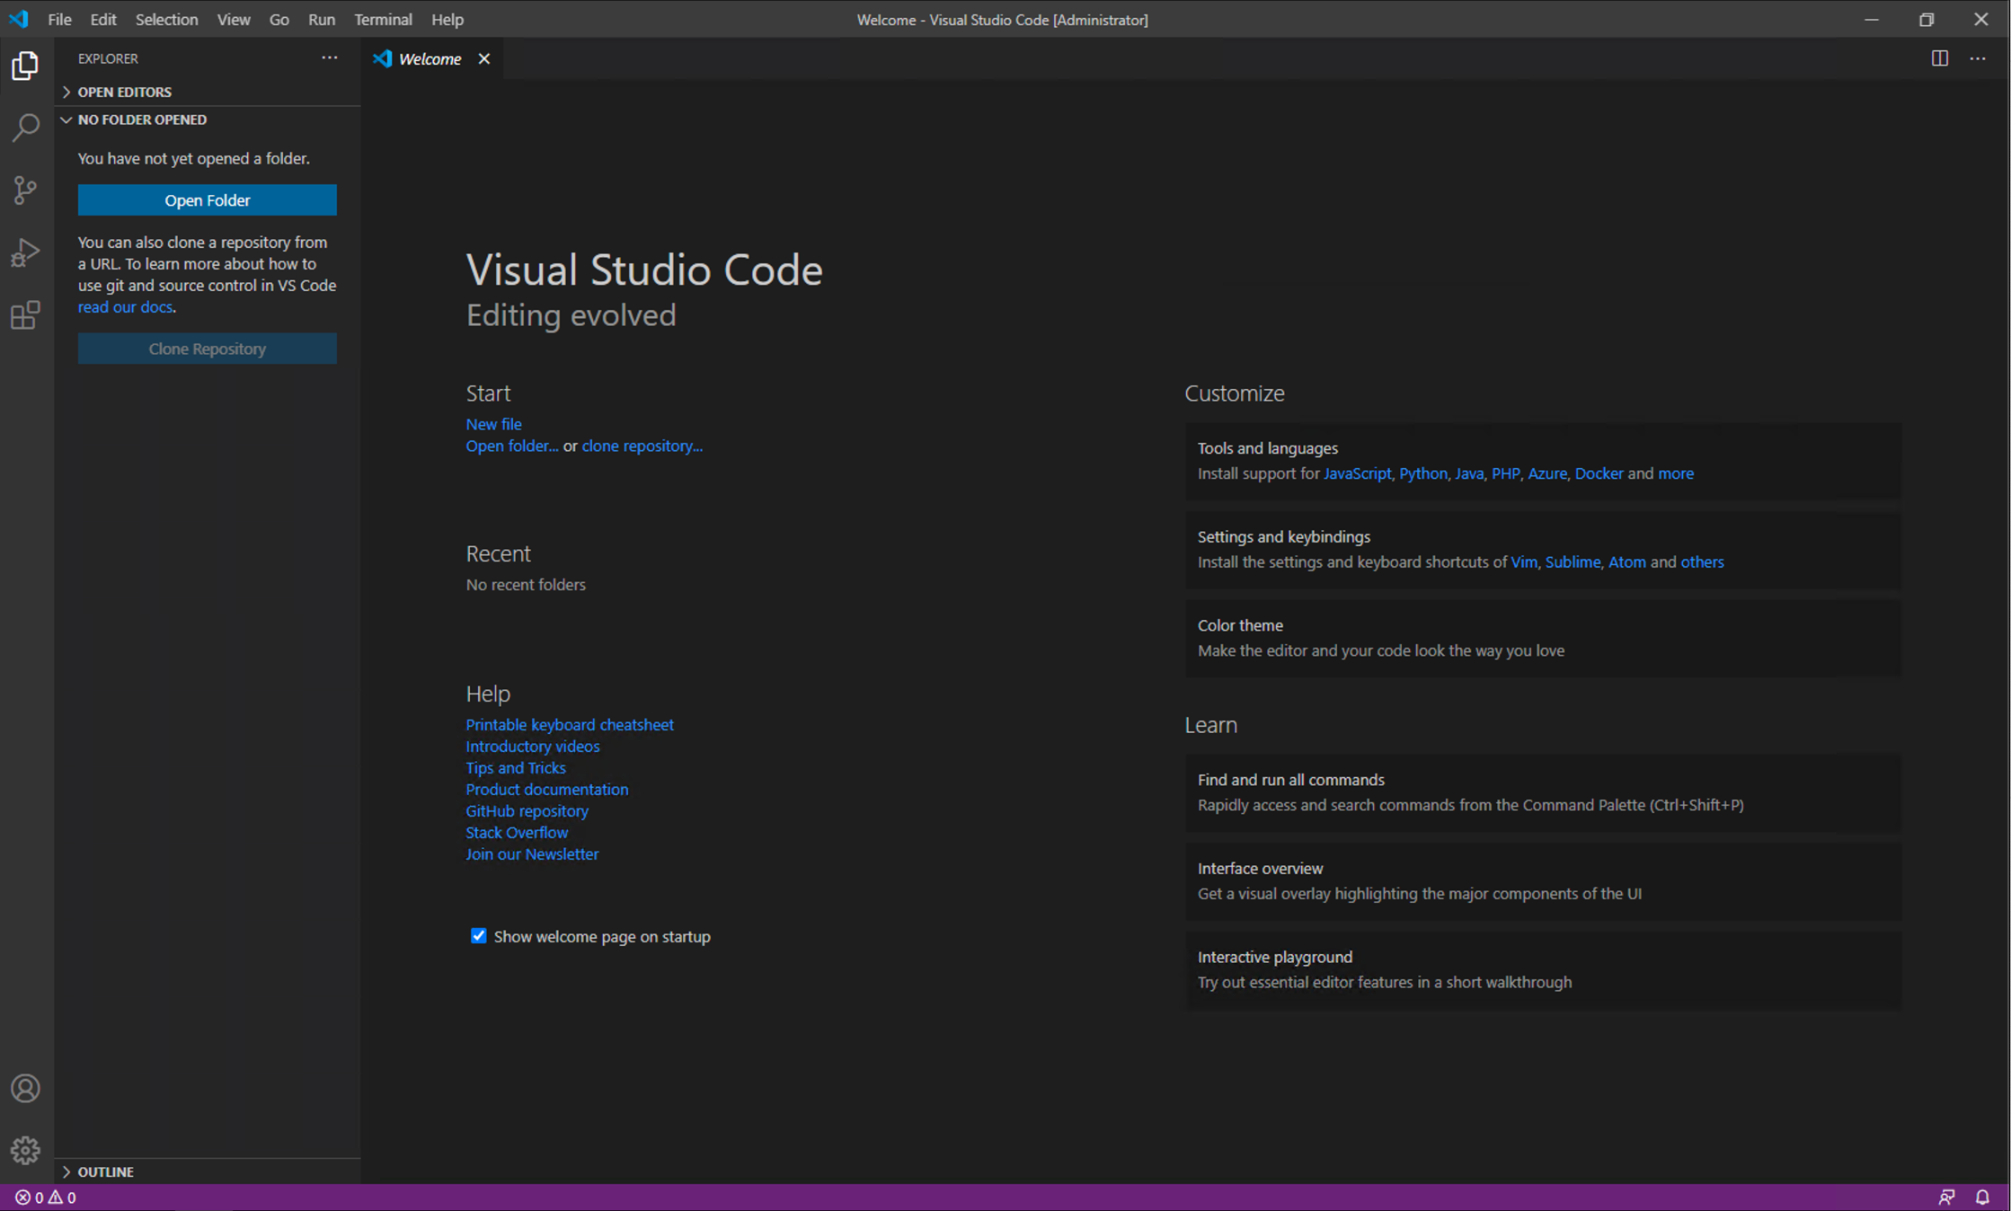Click the New file link
2011x1211 pixels.
click(493, 424)
